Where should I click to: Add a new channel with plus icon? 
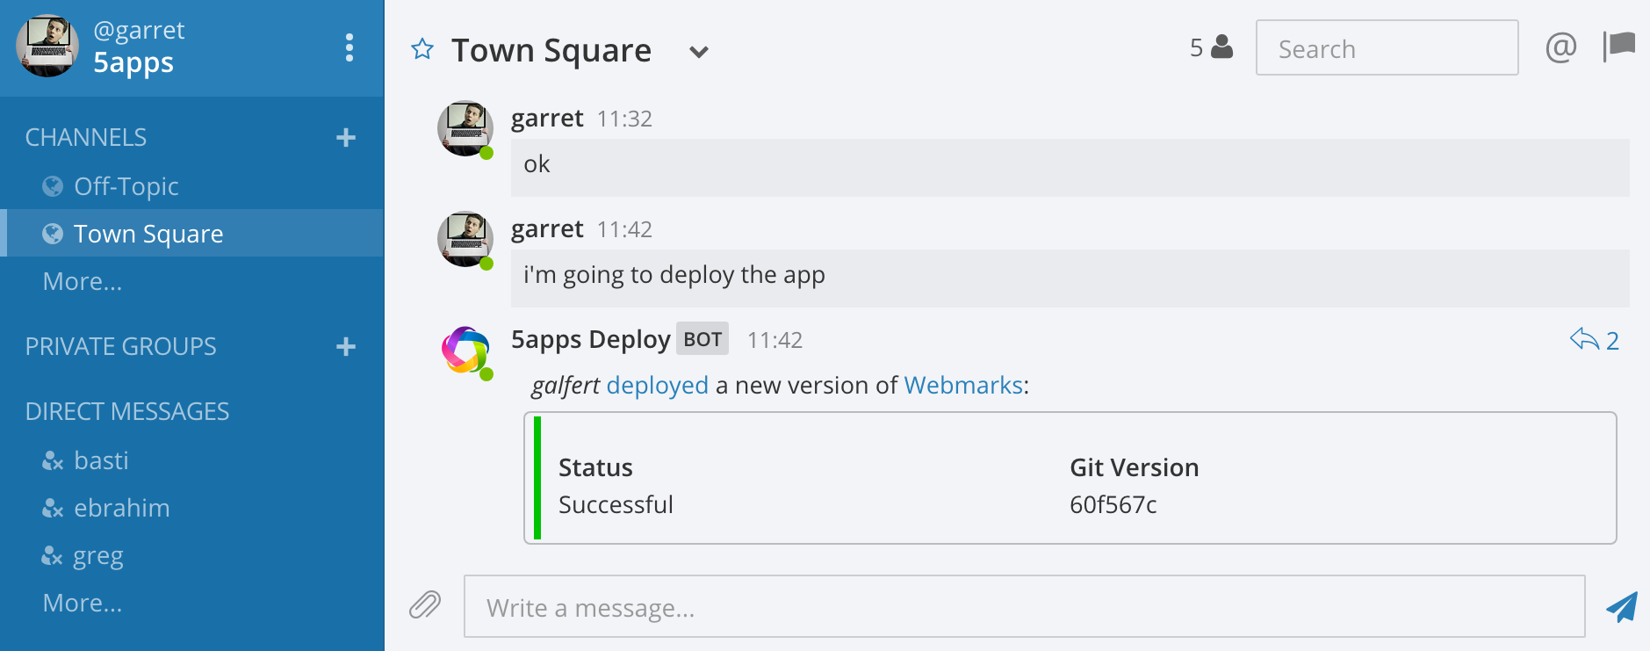coord(346,137)
